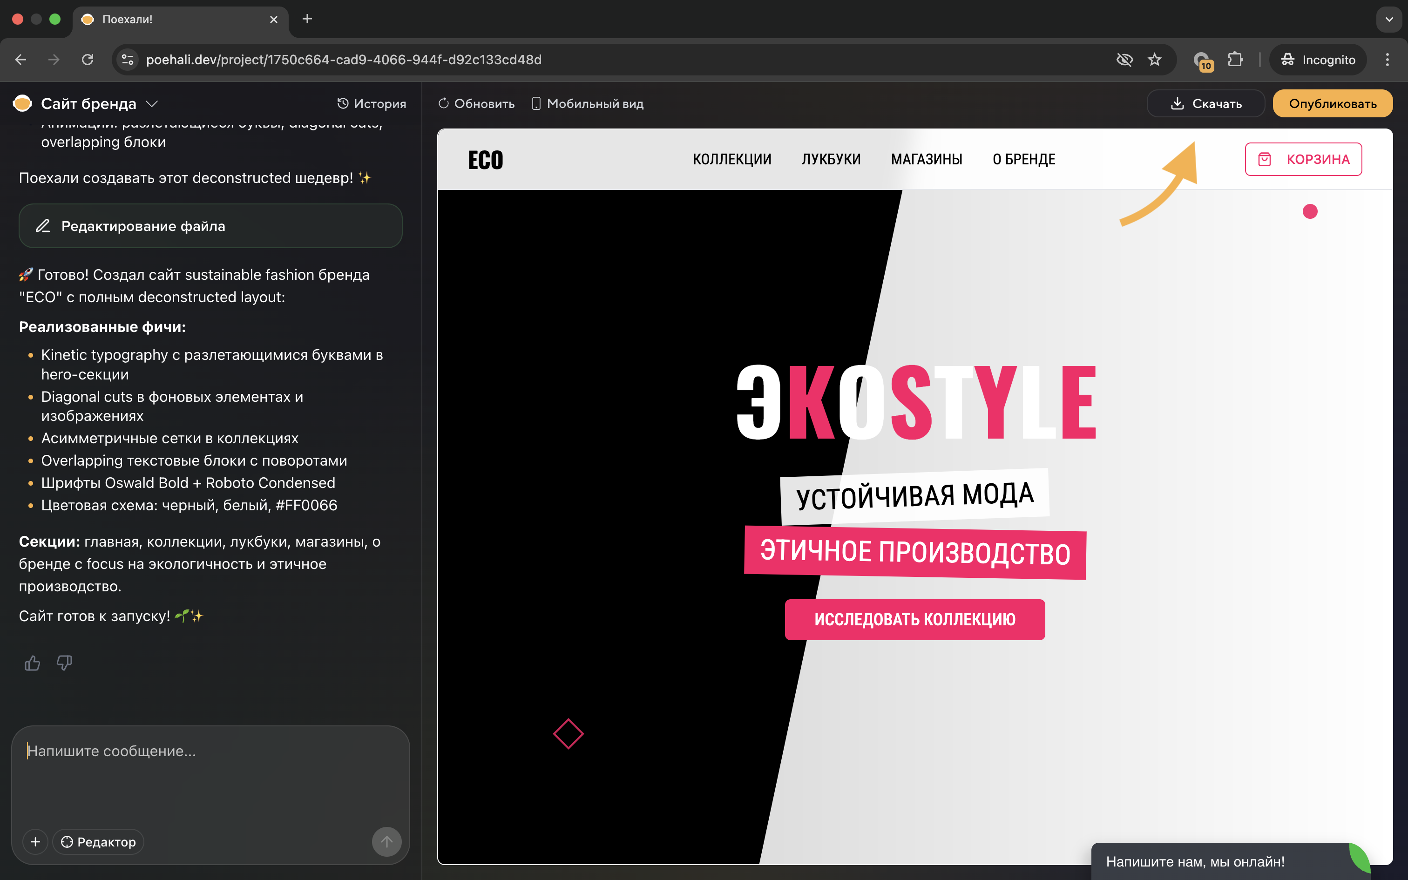Click ИССЛЕДОВАТЬ КОЛЛЕКЦИЮ on the site

[914, 619]
